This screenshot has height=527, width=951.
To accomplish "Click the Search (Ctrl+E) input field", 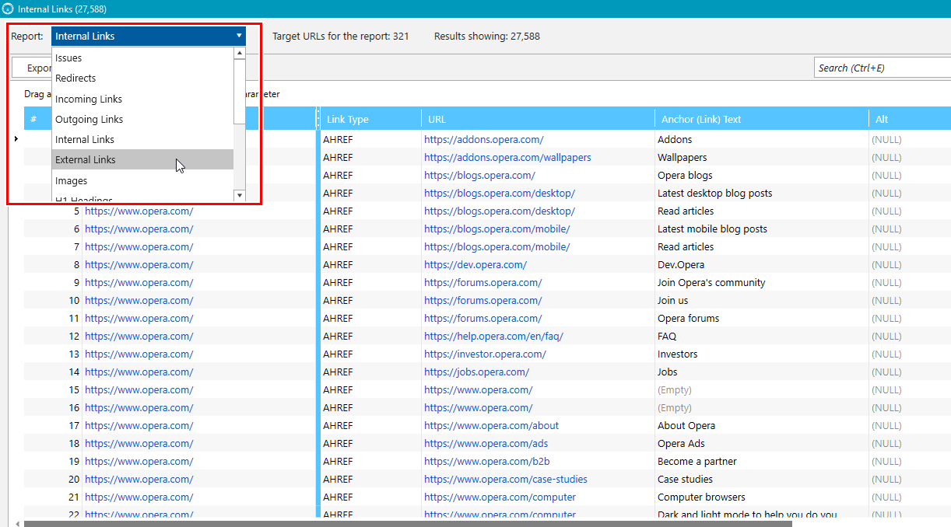I will (883, 68).
